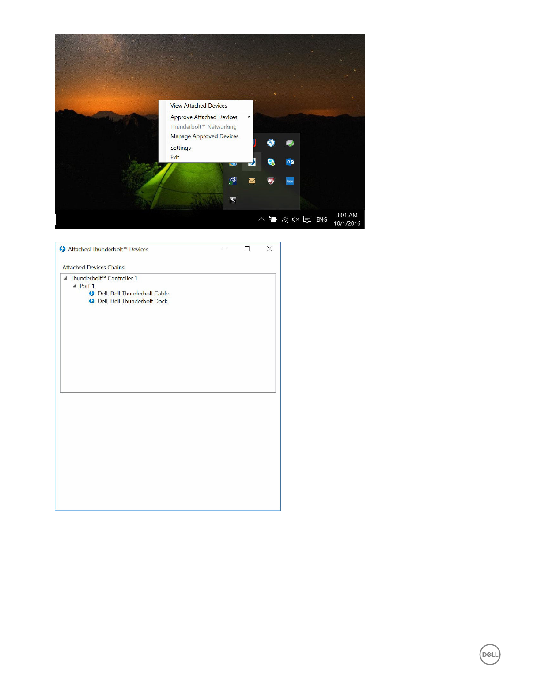This screenshot has width=541, height=700.
Task: Click the blue key circle tray icon
Action: (x=271, y=143)
